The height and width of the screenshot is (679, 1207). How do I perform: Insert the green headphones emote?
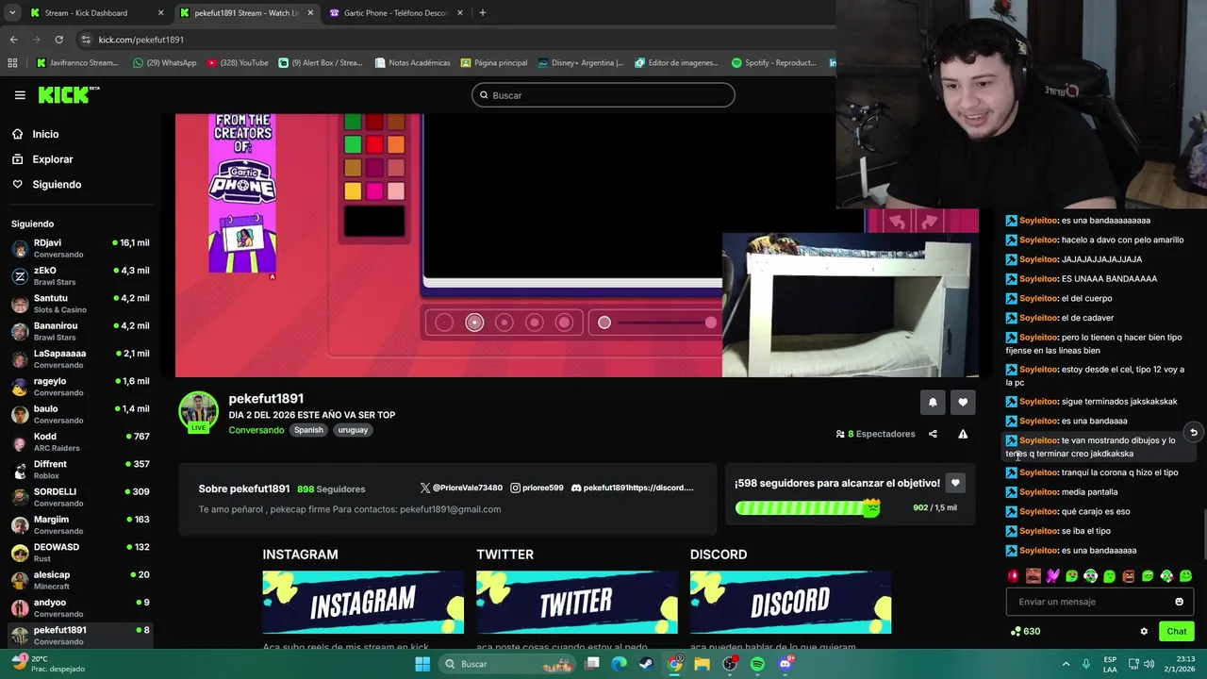1090,575
